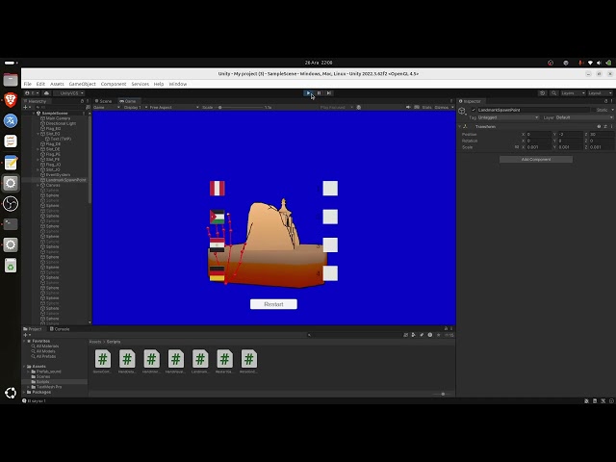This screenshot has width=616, height=462.
Task: Select Main Camera in Hierarchy
Action: coord(58,118)
